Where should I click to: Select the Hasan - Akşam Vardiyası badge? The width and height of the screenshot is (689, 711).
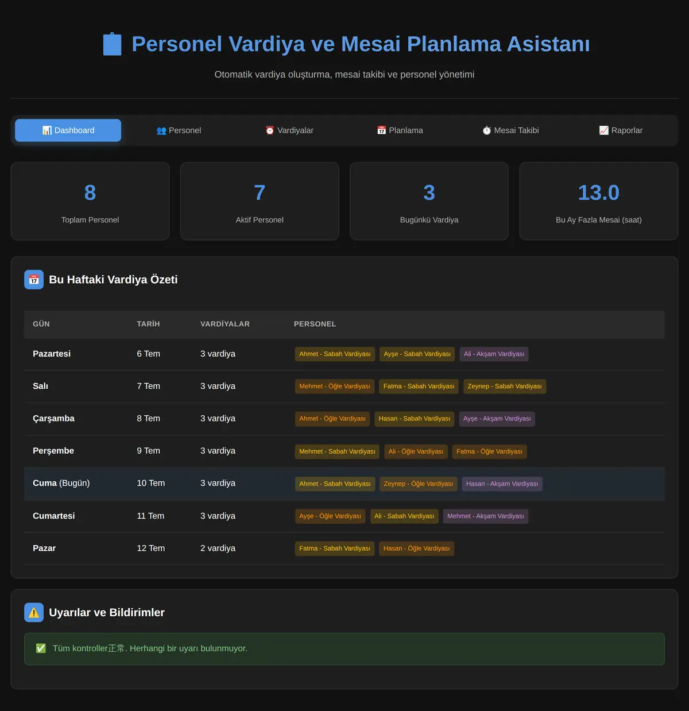click(x=502, y=484)
